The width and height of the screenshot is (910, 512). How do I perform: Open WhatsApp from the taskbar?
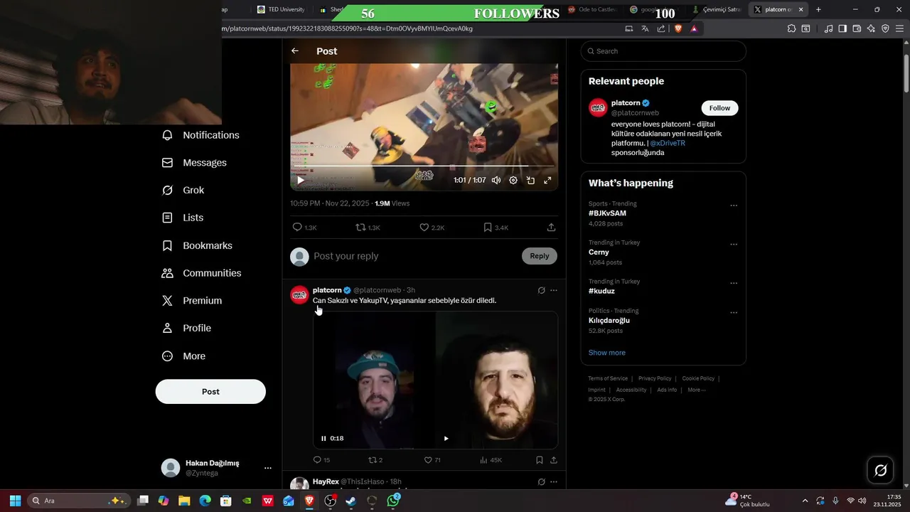pyautogui.click(x=393, y=501)
